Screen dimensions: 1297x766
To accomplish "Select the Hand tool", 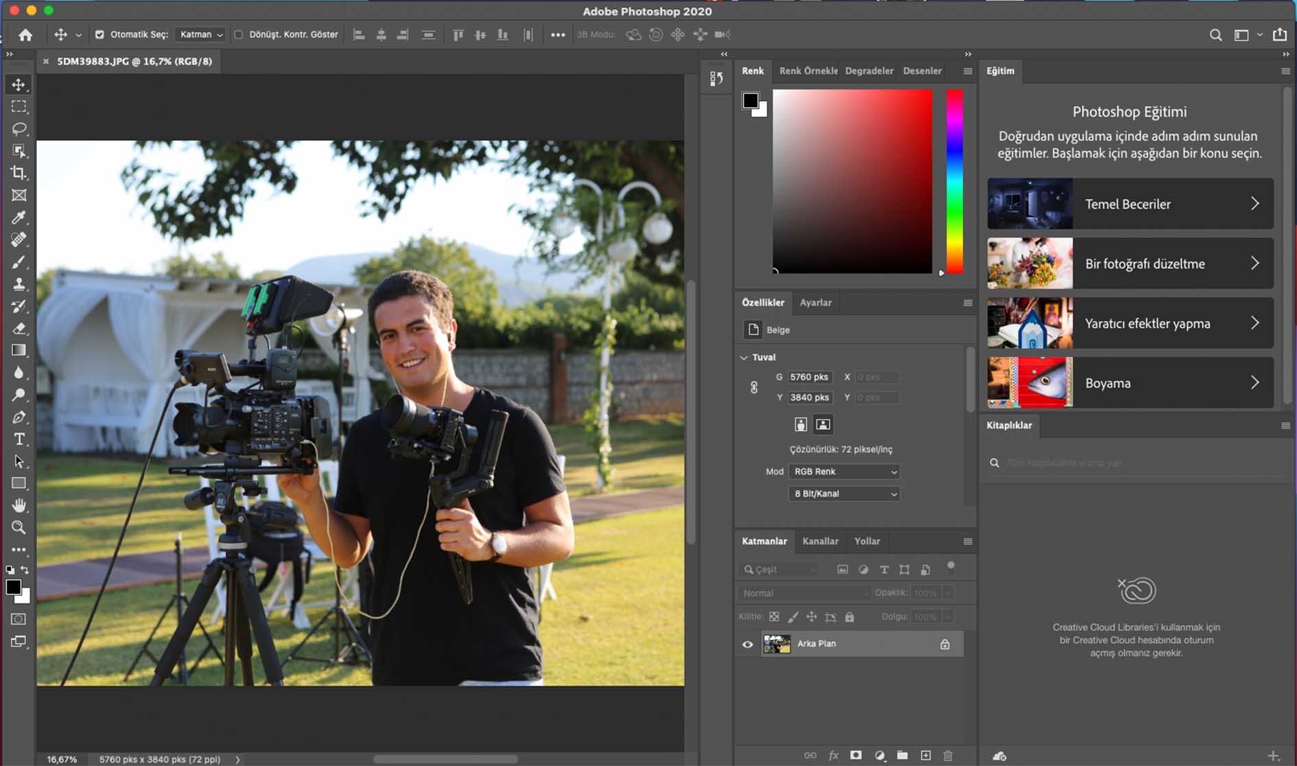I will (19, 506).
